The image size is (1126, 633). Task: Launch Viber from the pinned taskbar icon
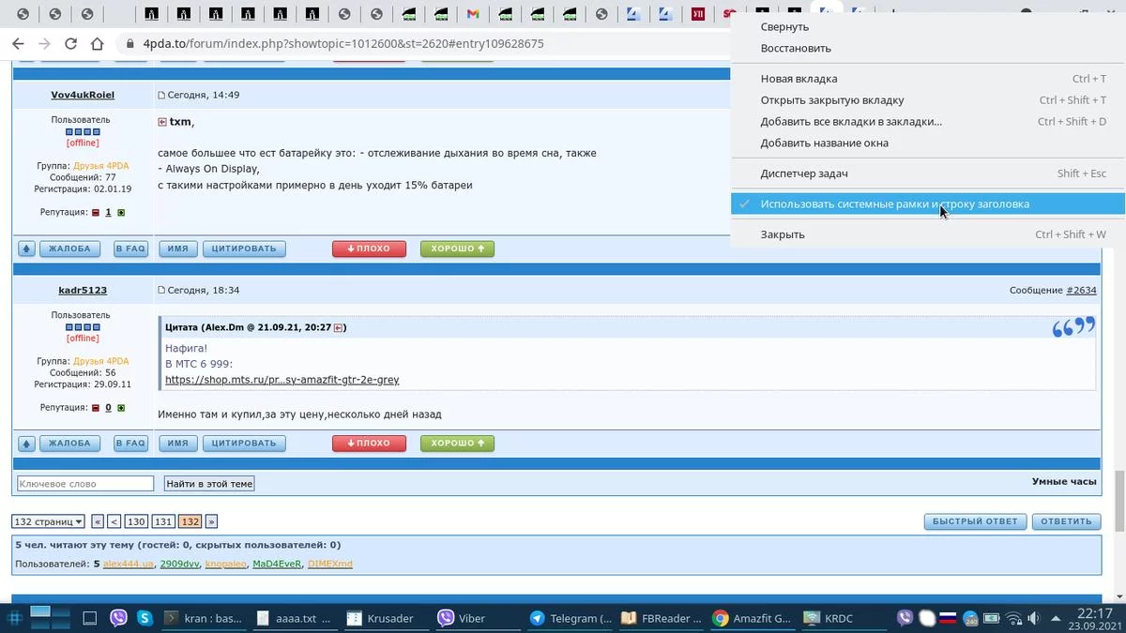pyautogui.click(x=118, y=618)
